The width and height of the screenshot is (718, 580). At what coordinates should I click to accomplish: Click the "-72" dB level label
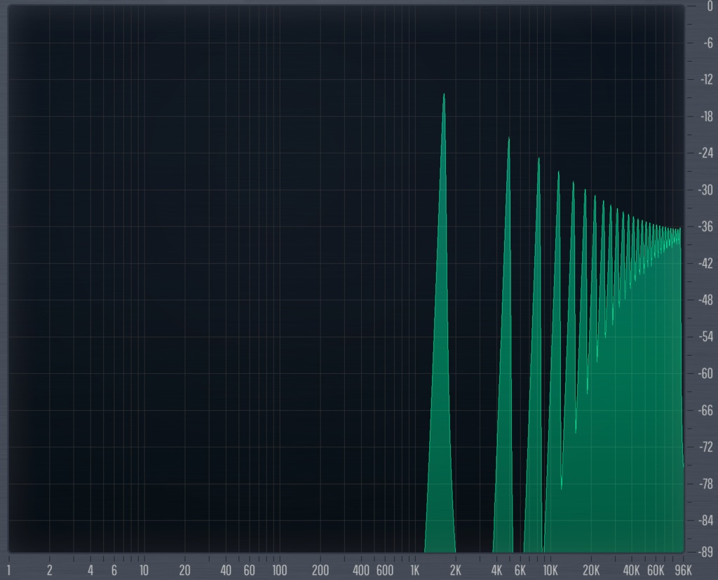(706, 447)
